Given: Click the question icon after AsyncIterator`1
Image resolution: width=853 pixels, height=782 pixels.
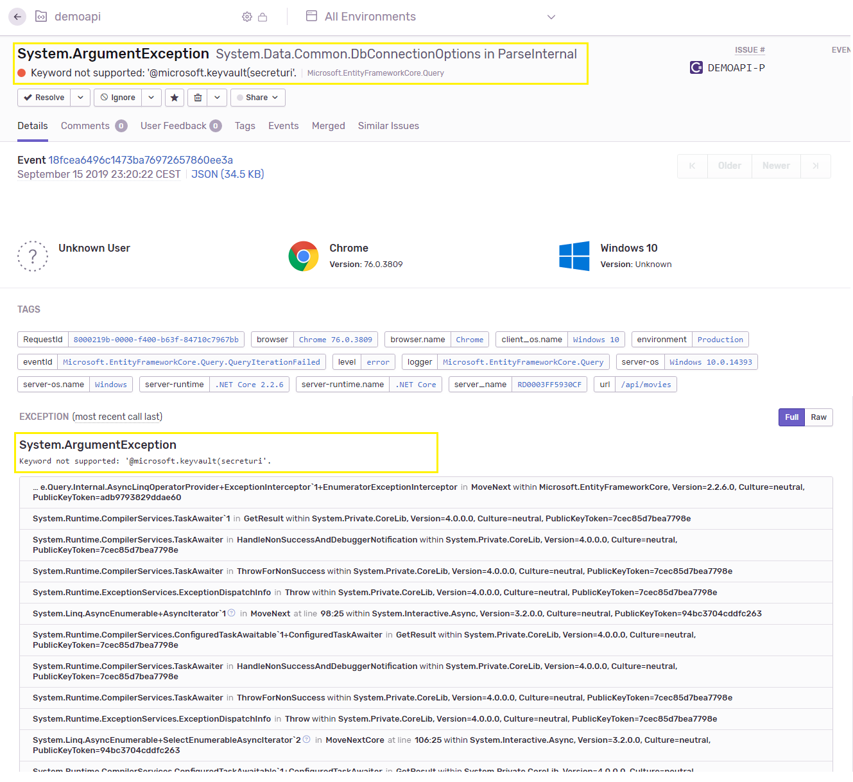Looking at the screenshot, I should pyautogui.click(x=232, y=613).
